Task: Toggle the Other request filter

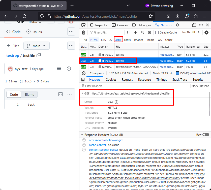Action: click(x=169, y=40)
